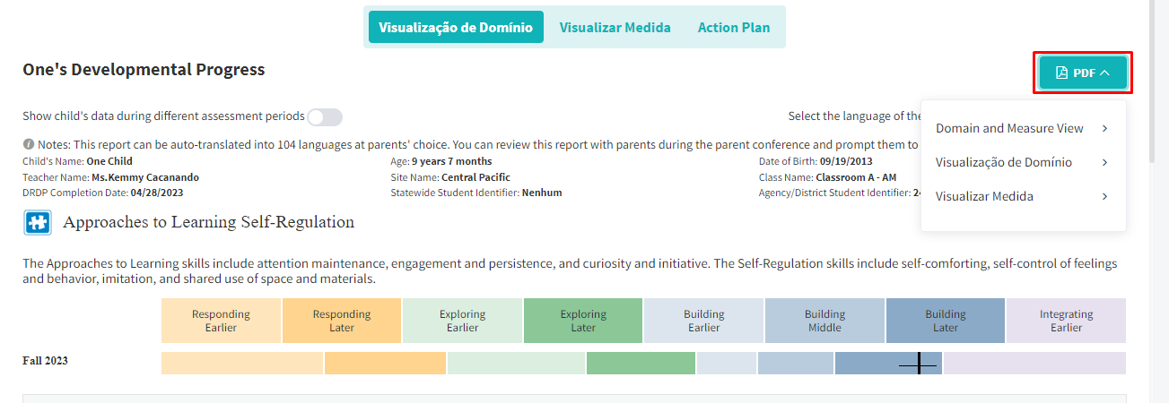The height and width of the screenshot is (403, 1169).
Task: Switch to the Visualizar Medida tab
Action: [x=615, y=27]
